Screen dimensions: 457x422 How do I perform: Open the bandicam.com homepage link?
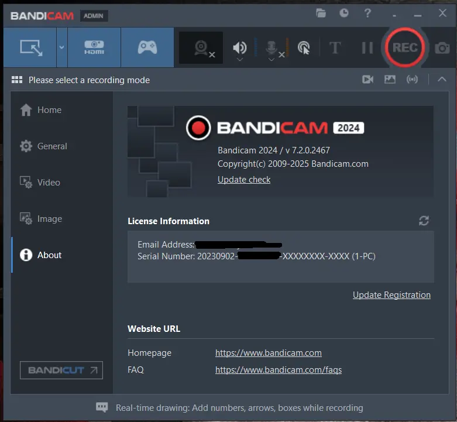click(x=269, y=353)
